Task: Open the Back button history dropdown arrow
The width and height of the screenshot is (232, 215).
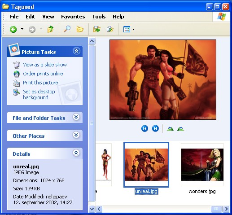Action: [22, 29]
